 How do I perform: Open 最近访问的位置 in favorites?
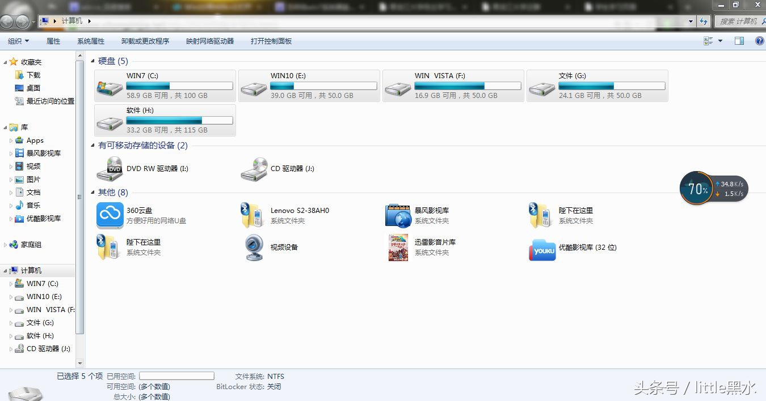50,101
